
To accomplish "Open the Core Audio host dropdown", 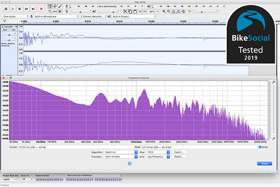I will (15, 16).
